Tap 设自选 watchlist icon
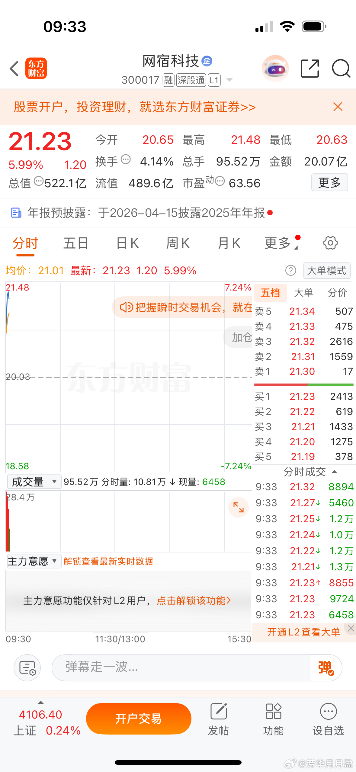Image resolution: width=356 pixels, height=772 pixels. pos(328,719)
